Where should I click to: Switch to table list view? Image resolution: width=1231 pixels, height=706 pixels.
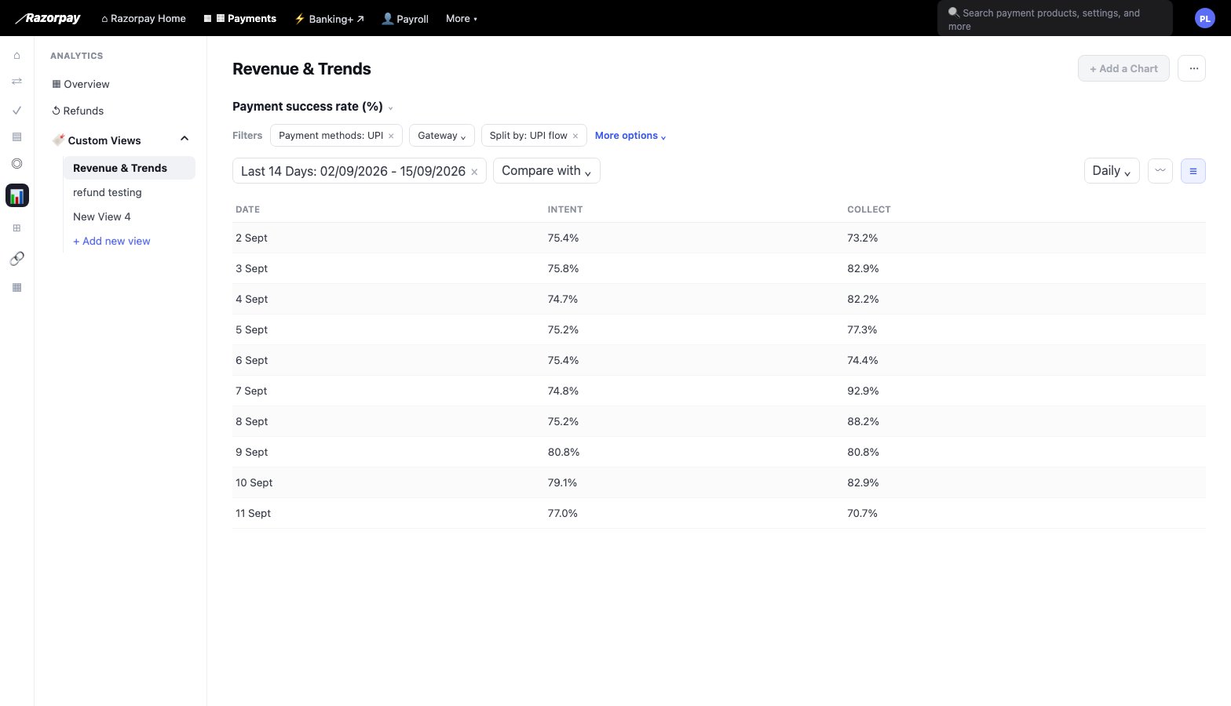point(1193,171)
